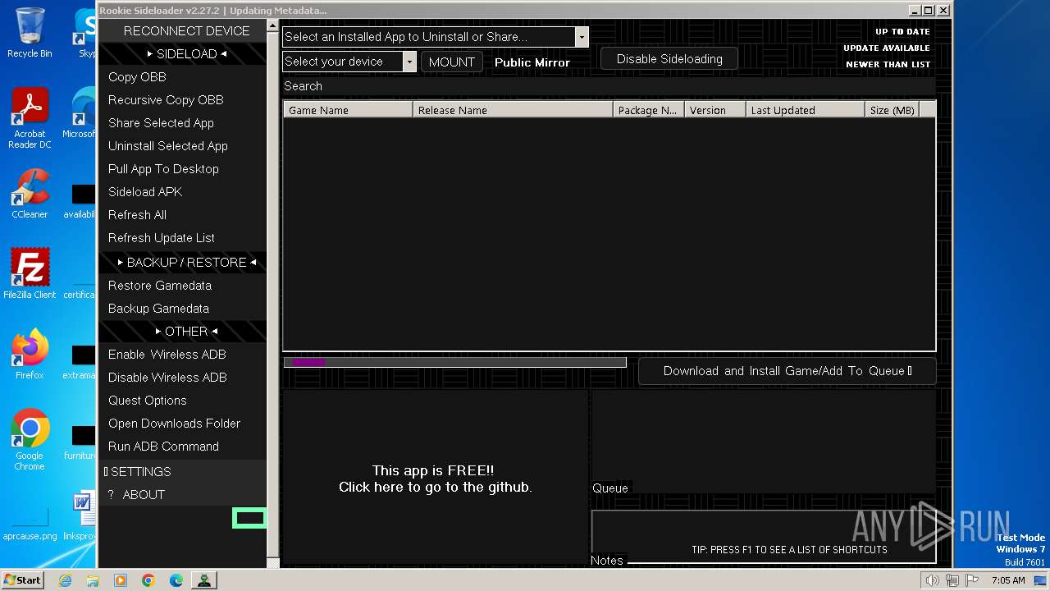Select the Microsoft Edge desktop shortcut
The image size is (1050, 591).
(x=80, y=113)
